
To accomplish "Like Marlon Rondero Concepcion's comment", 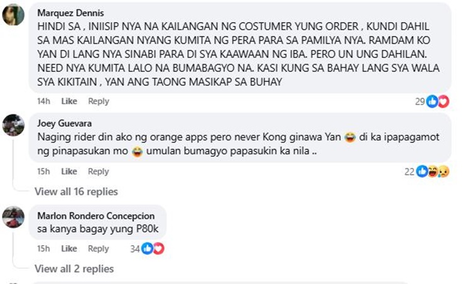I will (69, 249).
